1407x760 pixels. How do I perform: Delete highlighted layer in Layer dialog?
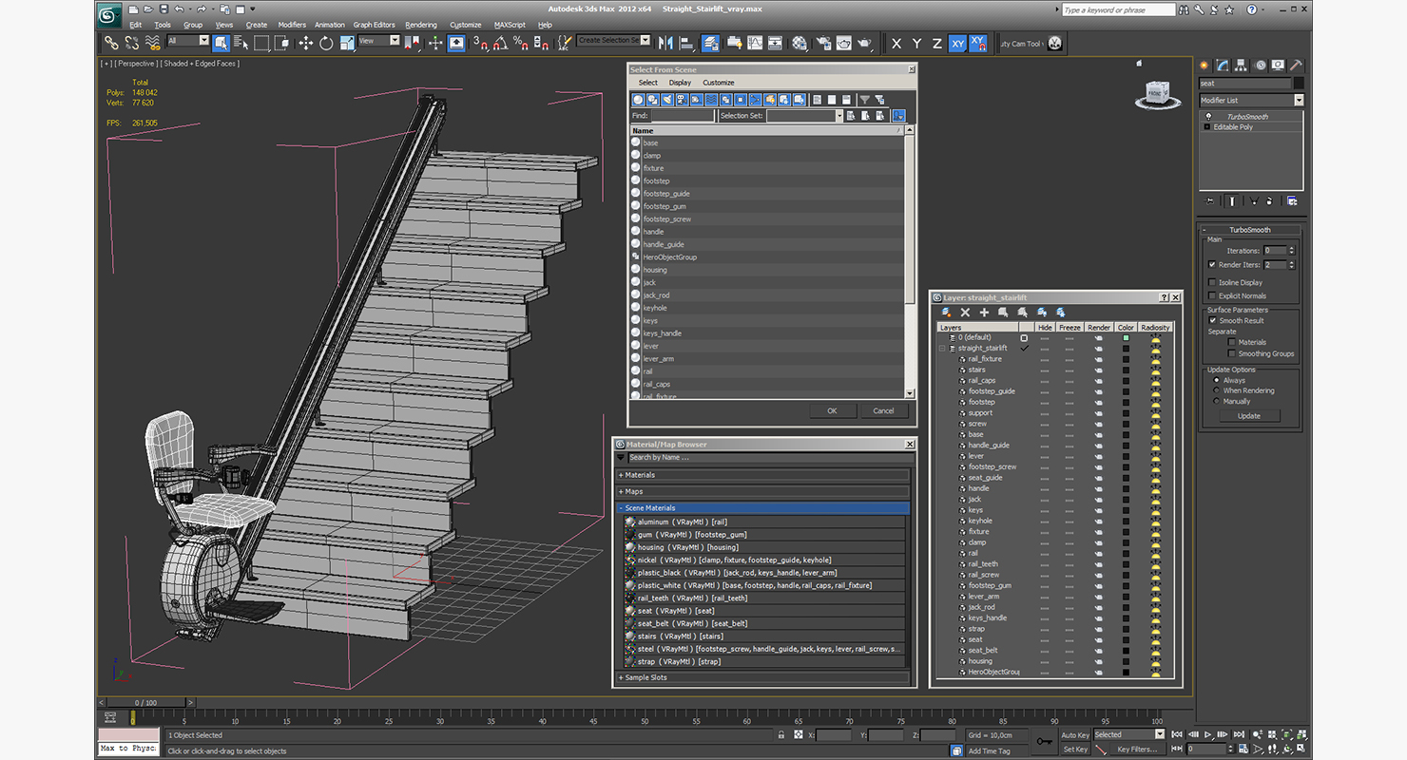point(965,313)
